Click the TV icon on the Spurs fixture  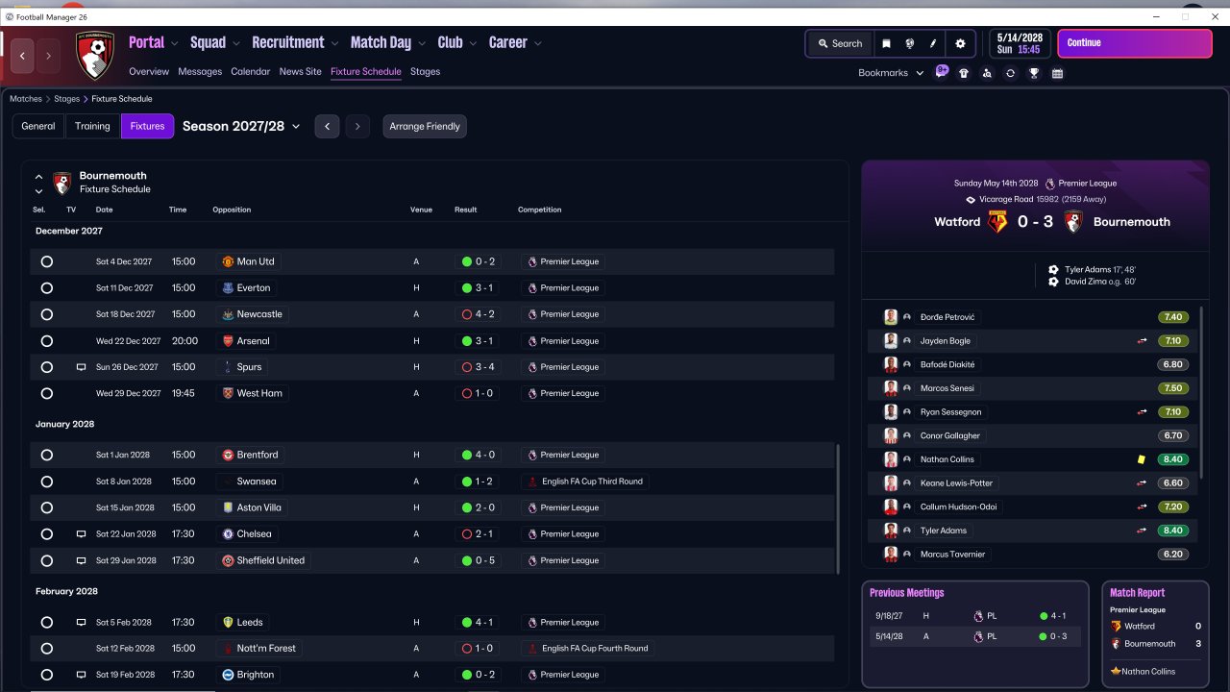coord(81,367)
